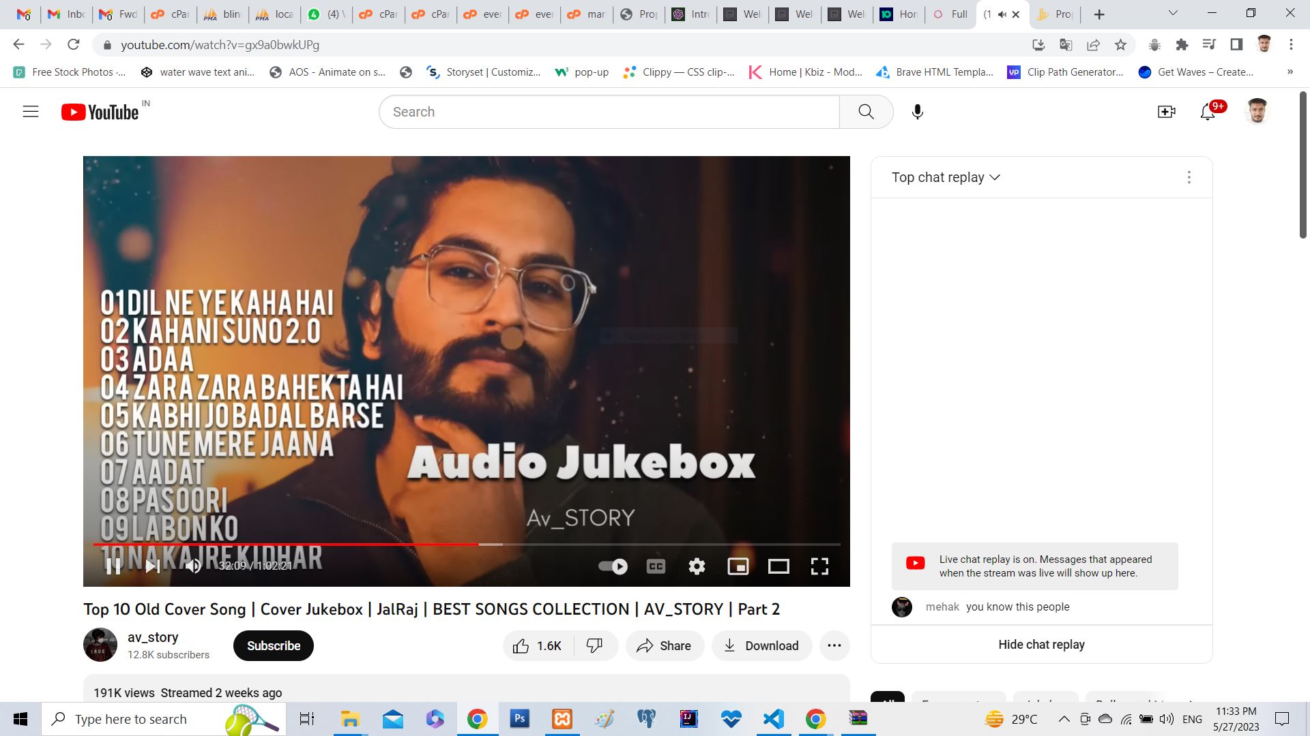Open the chat options three-dot menu
This screenshot has height=736, width=1310.
pos(1189,177)
